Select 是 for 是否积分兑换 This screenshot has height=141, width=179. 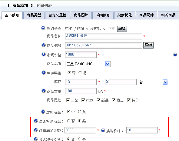79,139
